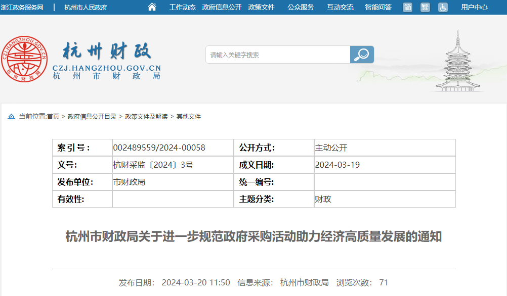Click completion date 2024-03-19
Image resolution: width=507 pixels, height=296 pixels.
pos(337,165)
